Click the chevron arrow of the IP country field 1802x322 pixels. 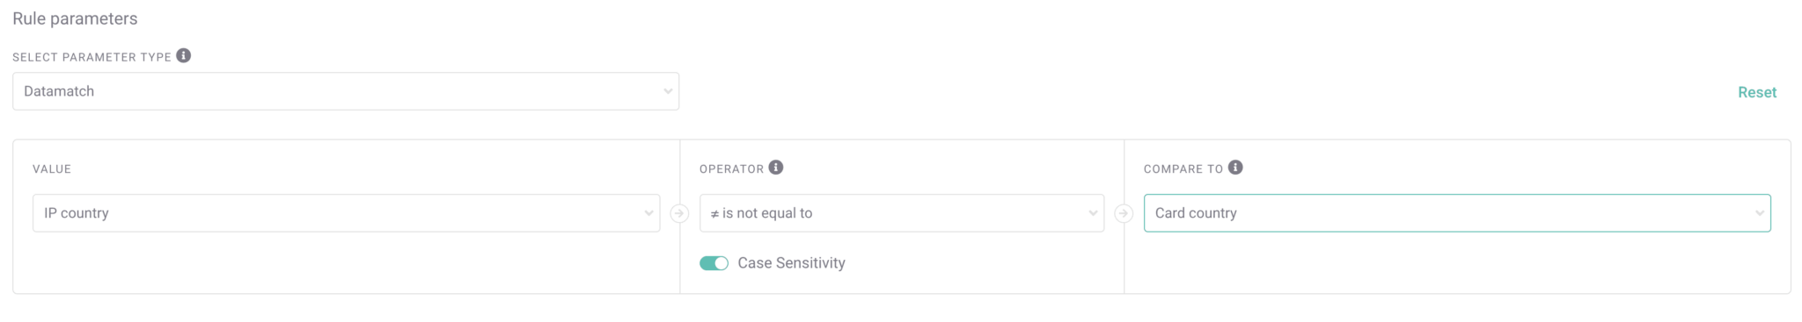(x=648, y=213)
